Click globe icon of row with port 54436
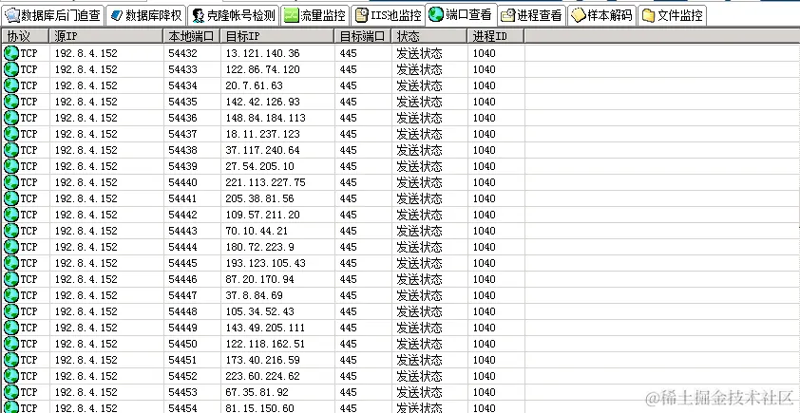Screen dimensions: 800x413 click(10, 118)
